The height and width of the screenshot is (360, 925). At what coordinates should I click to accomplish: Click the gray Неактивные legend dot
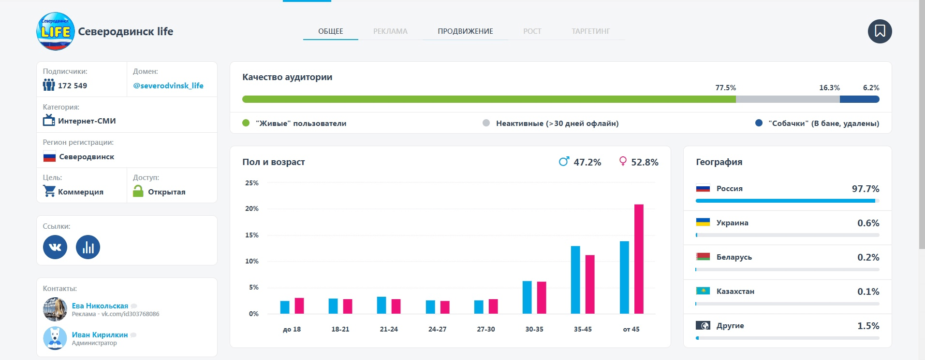486,123
